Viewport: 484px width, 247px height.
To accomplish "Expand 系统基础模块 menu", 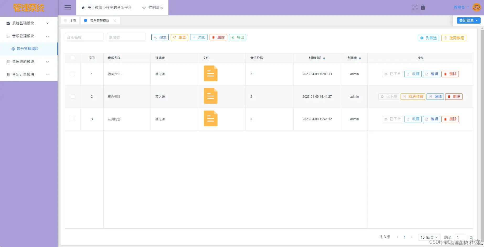I will pos(29,23).
